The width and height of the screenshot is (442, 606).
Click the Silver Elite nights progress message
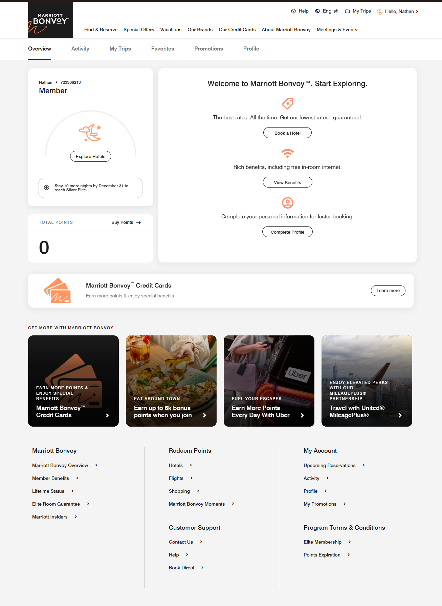point(90,188)
